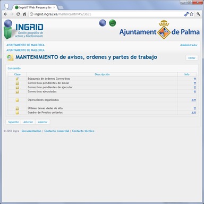Go to browser home page icon
Screen dimensions: 204x204
click(24, 14)
